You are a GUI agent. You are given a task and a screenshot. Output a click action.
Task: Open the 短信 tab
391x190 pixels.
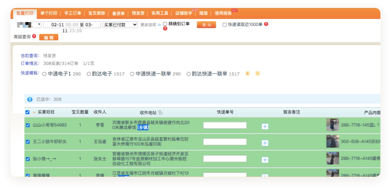pyautogui.click(x=203, y=13)
